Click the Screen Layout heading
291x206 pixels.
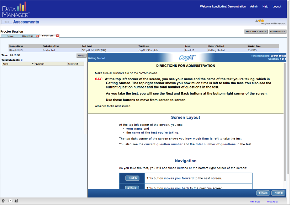click(186, 118)
